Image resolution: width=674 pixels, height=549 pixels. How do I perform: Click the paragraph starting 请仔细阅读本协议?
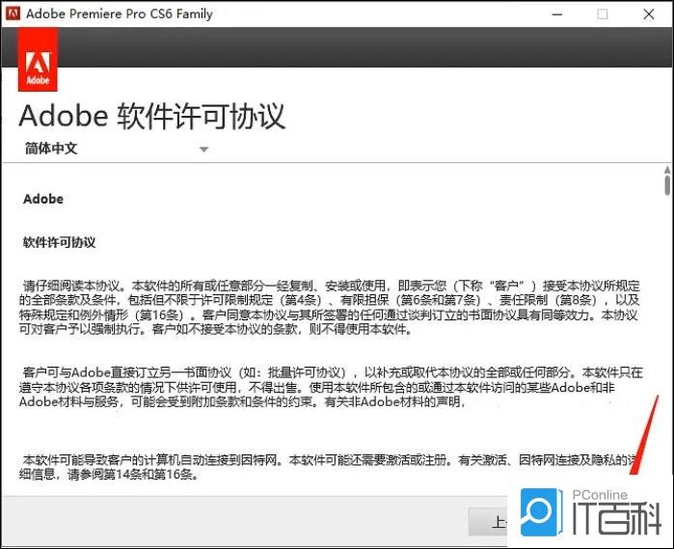(x=329, y=307)
